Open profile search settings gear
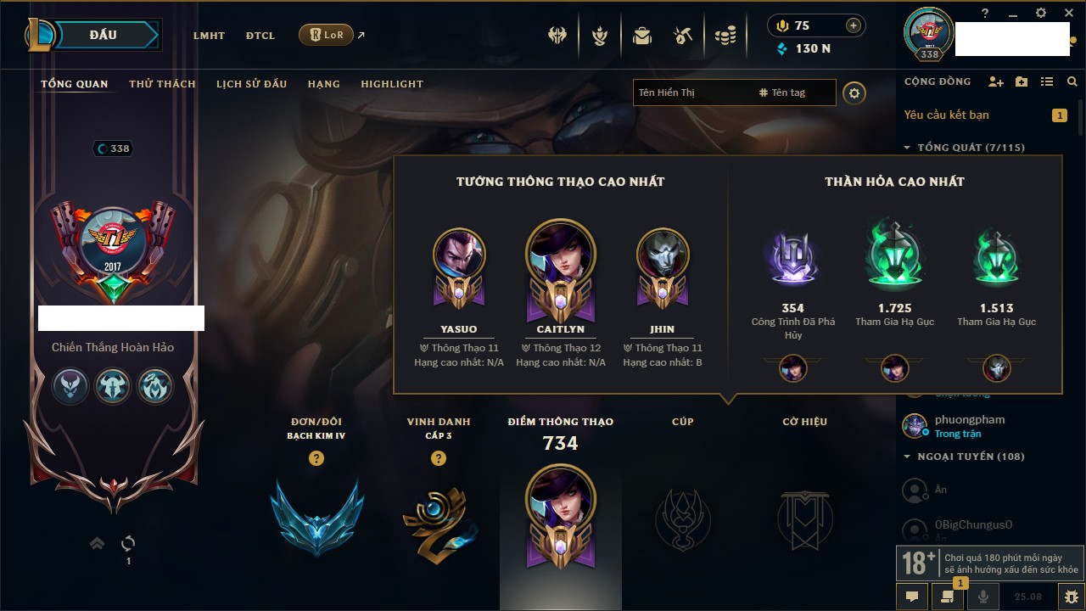 854,92
